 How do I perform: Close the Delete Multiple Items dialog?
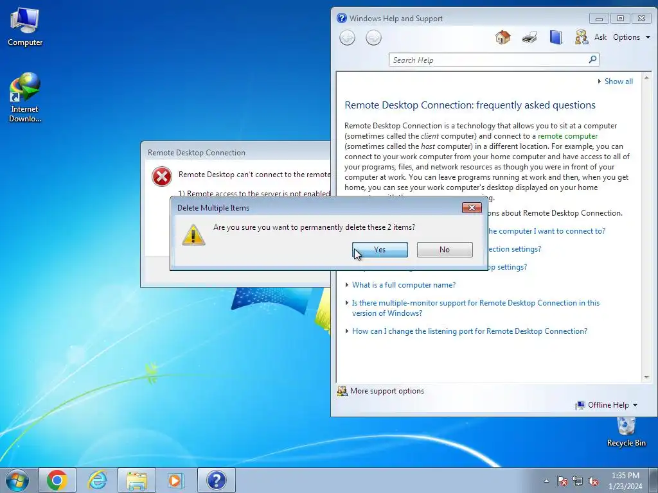click(x=472, y=207)
